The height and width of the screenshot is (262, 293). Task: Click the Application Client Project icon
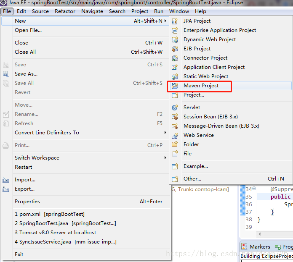[x=175, y=67]
